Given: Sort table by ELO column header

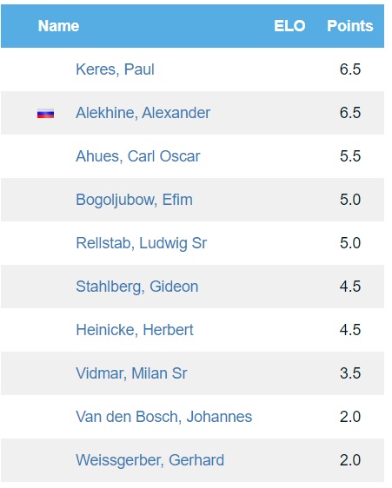Looking at the screenshot, I should click(289, 26).
